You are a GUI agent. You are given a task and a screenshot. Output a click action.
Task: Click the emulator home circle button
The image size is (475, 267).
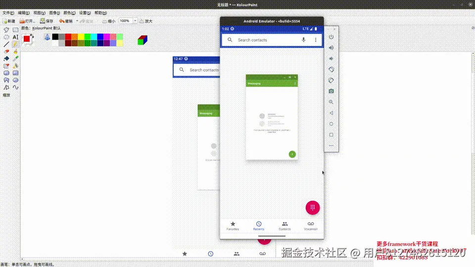point(331,124)
